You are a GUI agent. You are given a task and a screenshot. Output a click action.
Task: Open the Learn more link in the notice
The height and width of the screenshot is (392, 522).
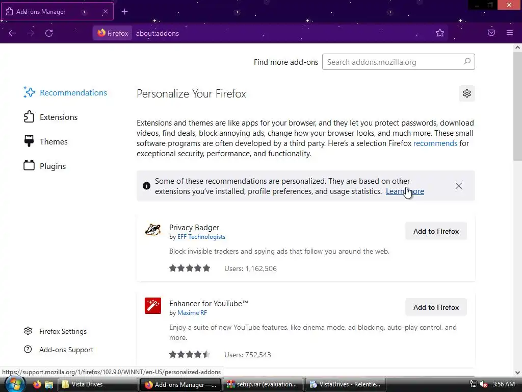pyautogui.click(x=405, y=191)
